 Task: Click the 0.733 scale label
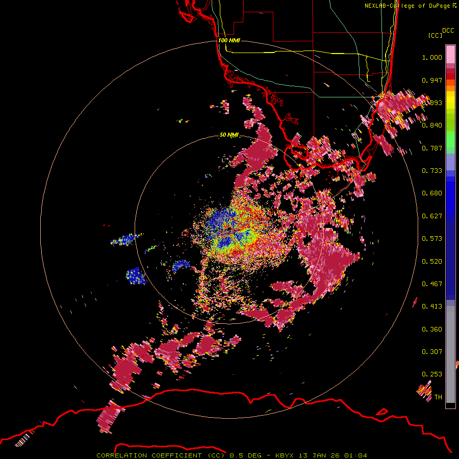(x=432, y=171)
